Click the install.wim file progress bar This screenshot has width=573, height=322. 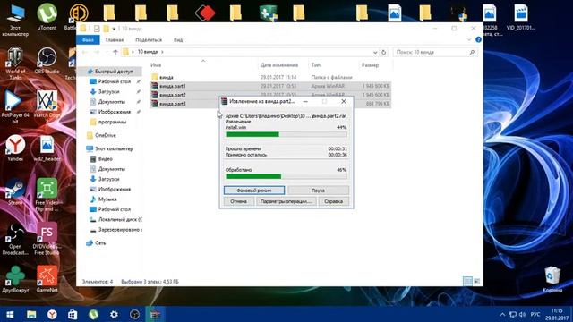[286, 134]
